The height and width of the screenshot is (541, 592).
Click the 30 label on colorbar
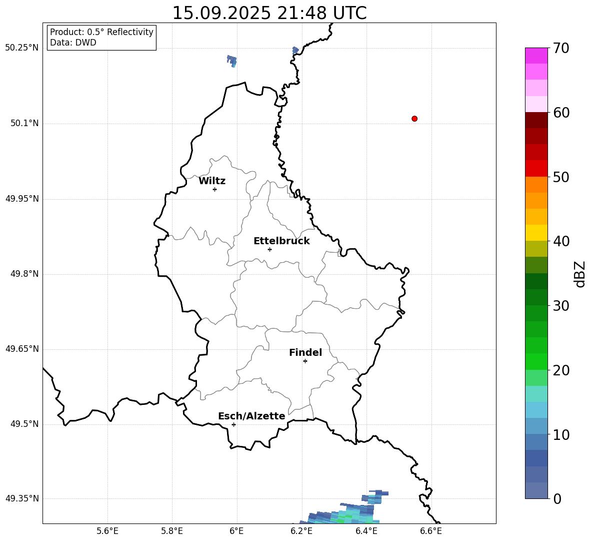coord(561,306)
